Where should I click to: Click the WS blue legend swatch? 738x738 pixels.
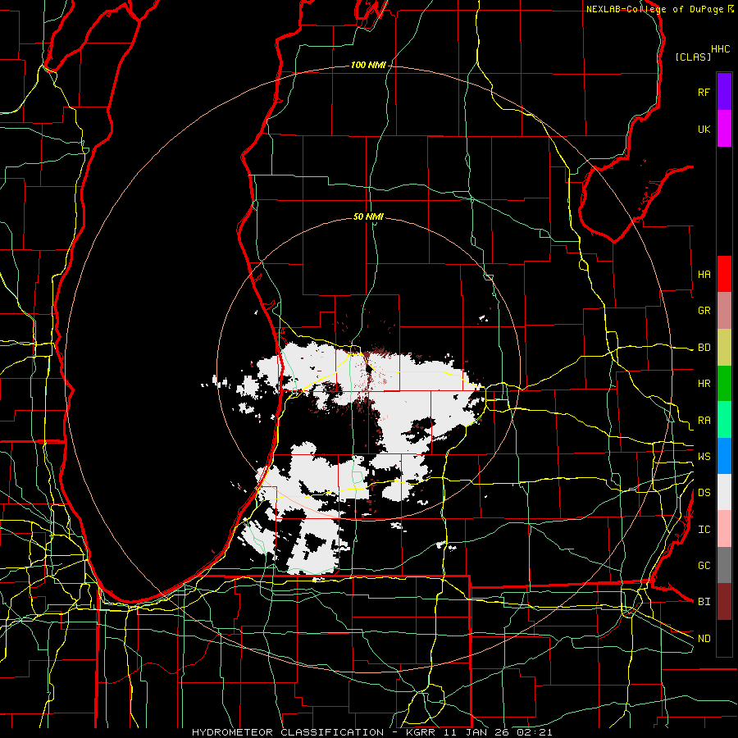pyautogui.click(x=724, y=456)
